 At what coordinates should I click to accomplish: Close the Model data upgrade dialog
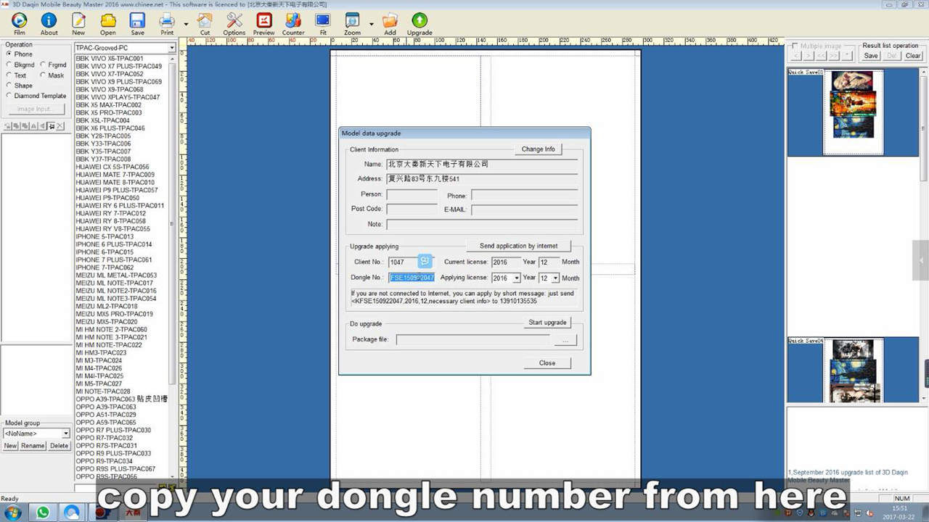pyautogui.click(x=547, y=363)
